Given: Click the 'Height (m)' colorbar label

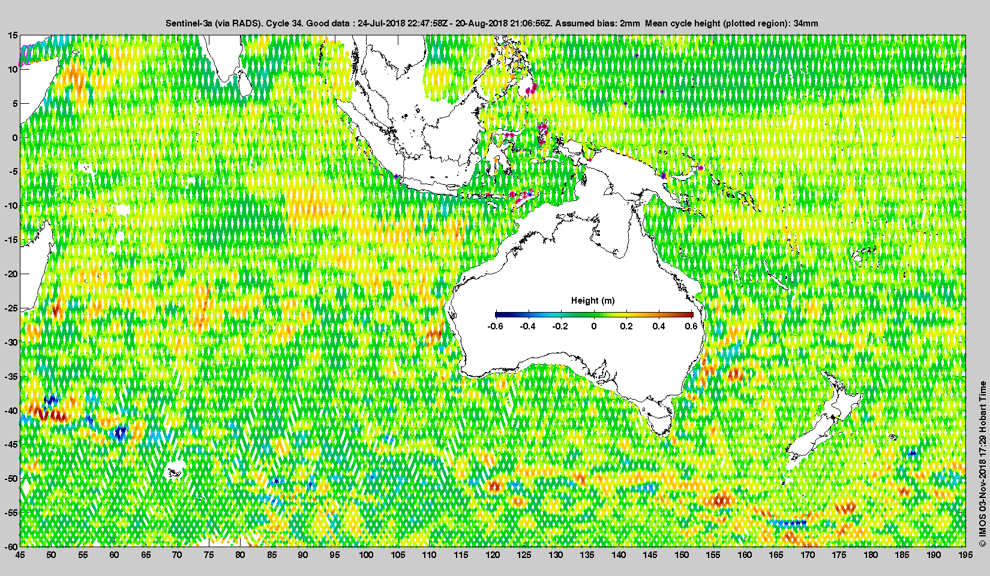Looking at the screenshot, I should (593, 301).
